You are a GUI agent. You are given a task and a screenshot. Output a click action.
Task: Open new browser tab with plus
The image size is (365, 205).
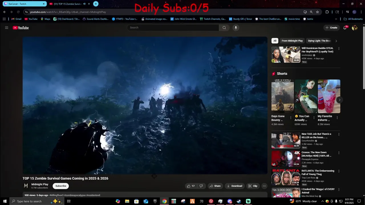coord(96,4)
